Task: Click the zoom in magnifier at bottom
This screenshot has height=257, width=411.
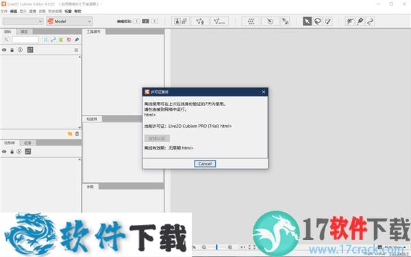Action: (x=230, y=247)
